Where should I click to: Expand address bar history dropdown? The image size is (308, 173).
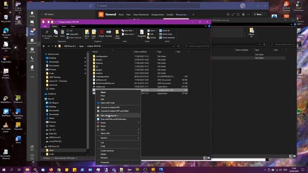click(174, 46)
